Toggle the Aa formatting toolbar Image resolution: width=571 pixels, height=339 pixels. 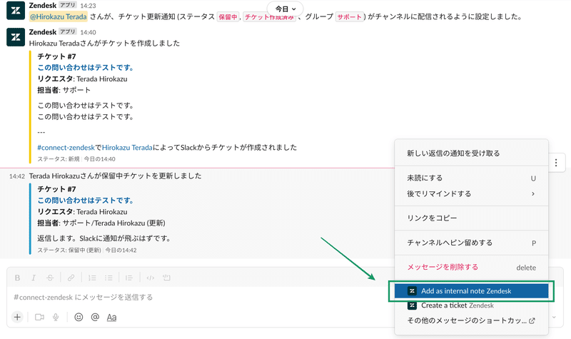[x=111, y=318]
